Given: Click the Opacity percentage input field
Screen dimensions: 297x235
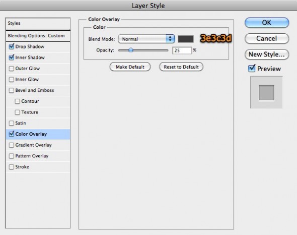Looking at the screenshot, I should 182,50.
